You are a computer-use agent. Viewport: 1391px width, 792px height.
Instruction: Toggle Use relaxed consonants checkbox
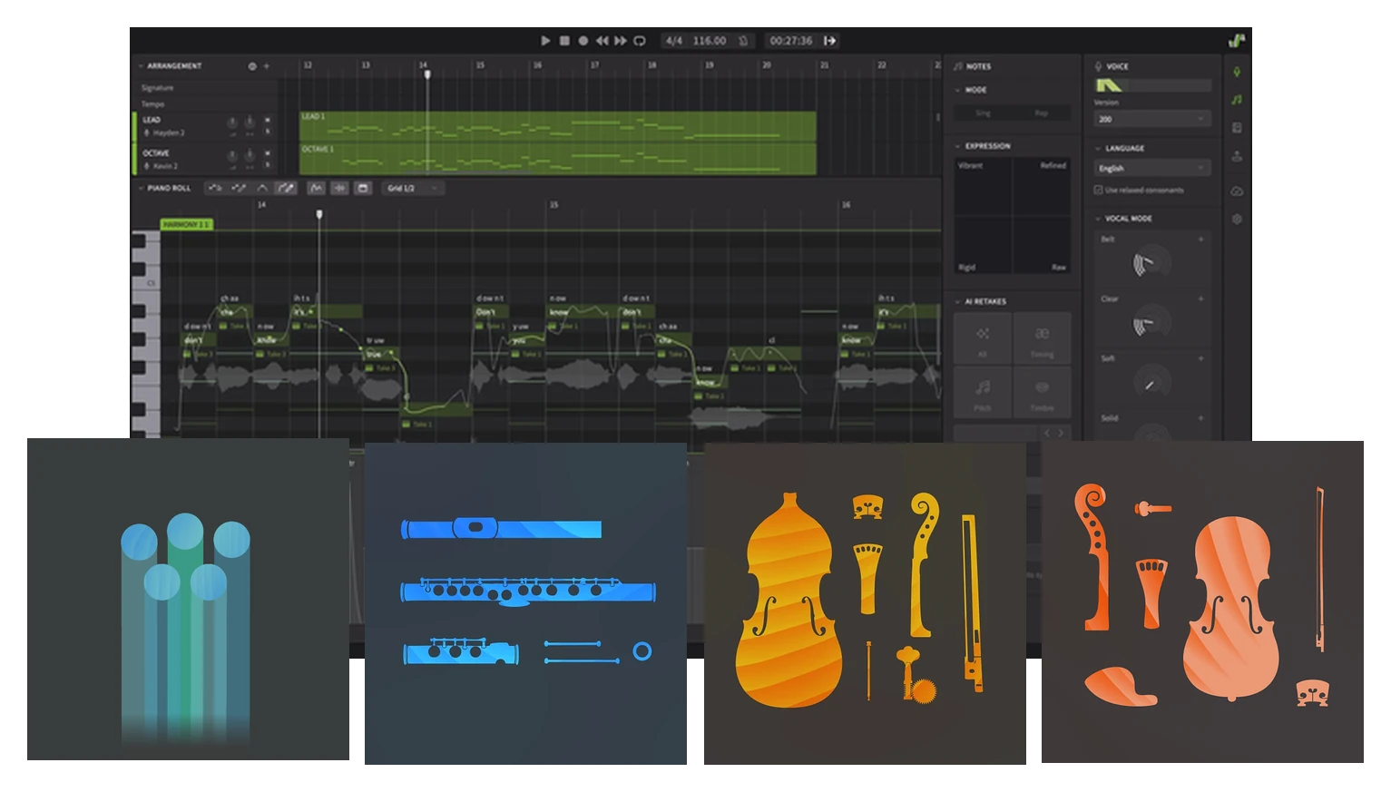click(1098, 190)
